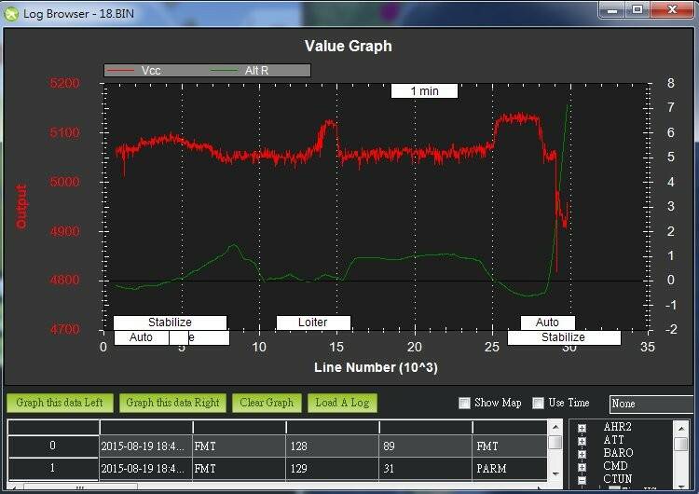Select the CTUN tree item label

617,478
